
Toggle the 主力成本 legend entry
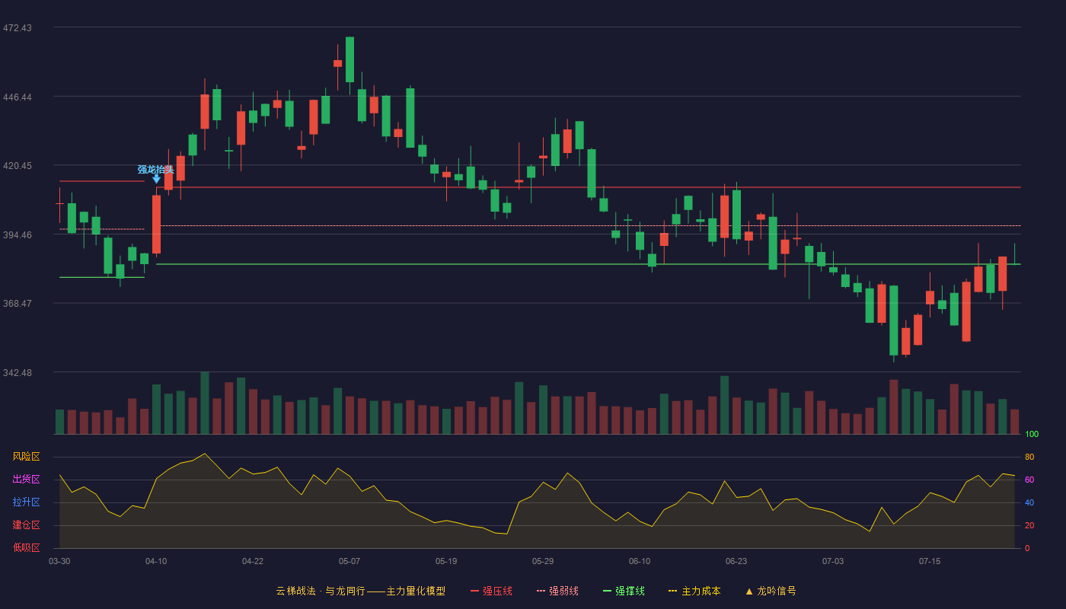tap(694, 591)
